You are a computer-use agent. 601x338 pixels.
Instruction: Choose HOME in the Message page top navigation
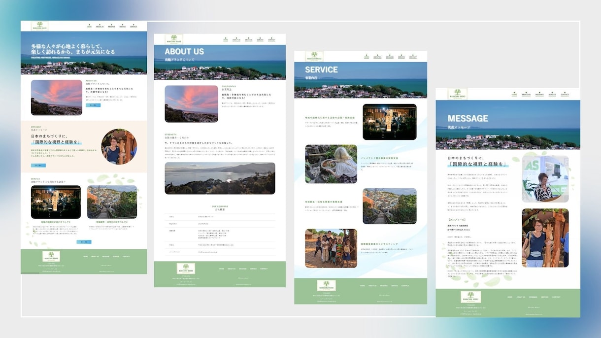pyautogui.click(x=514, y=94)
